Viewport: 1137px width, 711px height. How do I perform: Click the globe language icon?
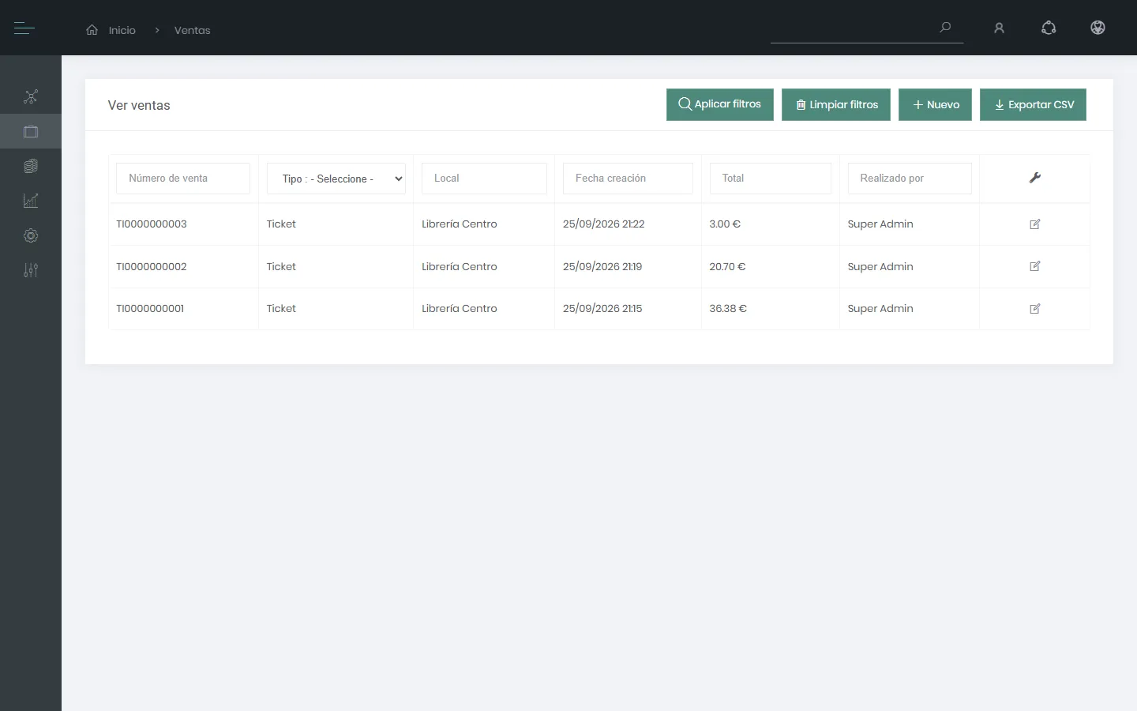(x=1098, y=28)
